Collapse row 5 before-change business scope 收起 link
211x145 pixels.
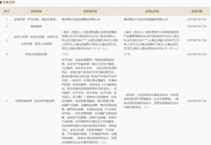click(x=104, y=142)
